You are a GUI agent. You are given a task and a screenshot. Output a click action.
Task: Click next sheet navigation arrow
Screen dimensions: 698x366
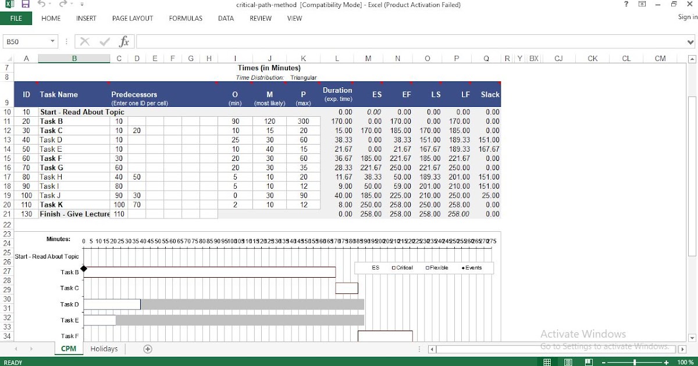pyautogui.click(x=31, y=349)
